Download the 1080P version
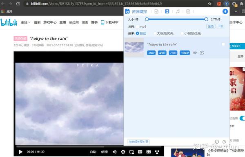The image size is (245, 157). 185,53
